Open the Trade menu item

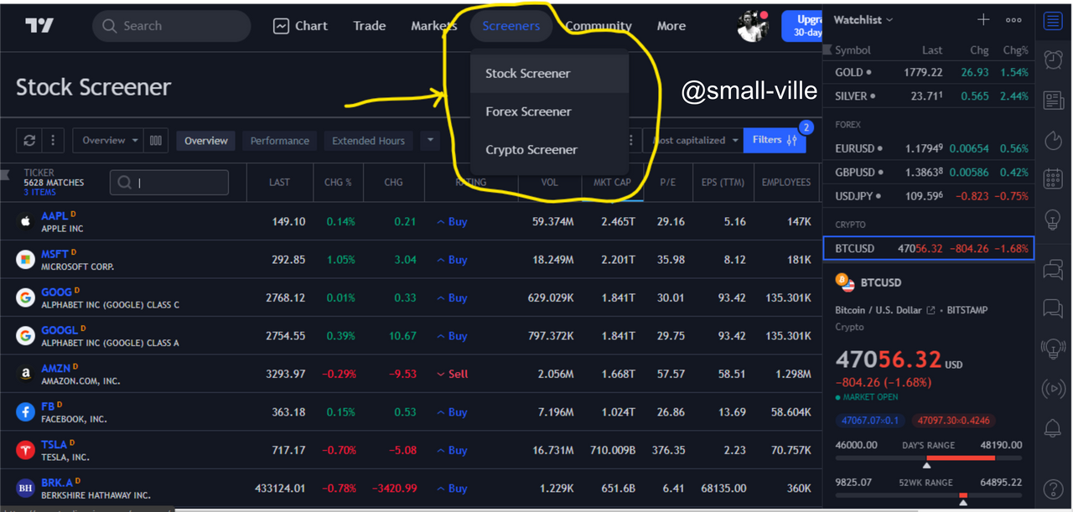[370, 26]
